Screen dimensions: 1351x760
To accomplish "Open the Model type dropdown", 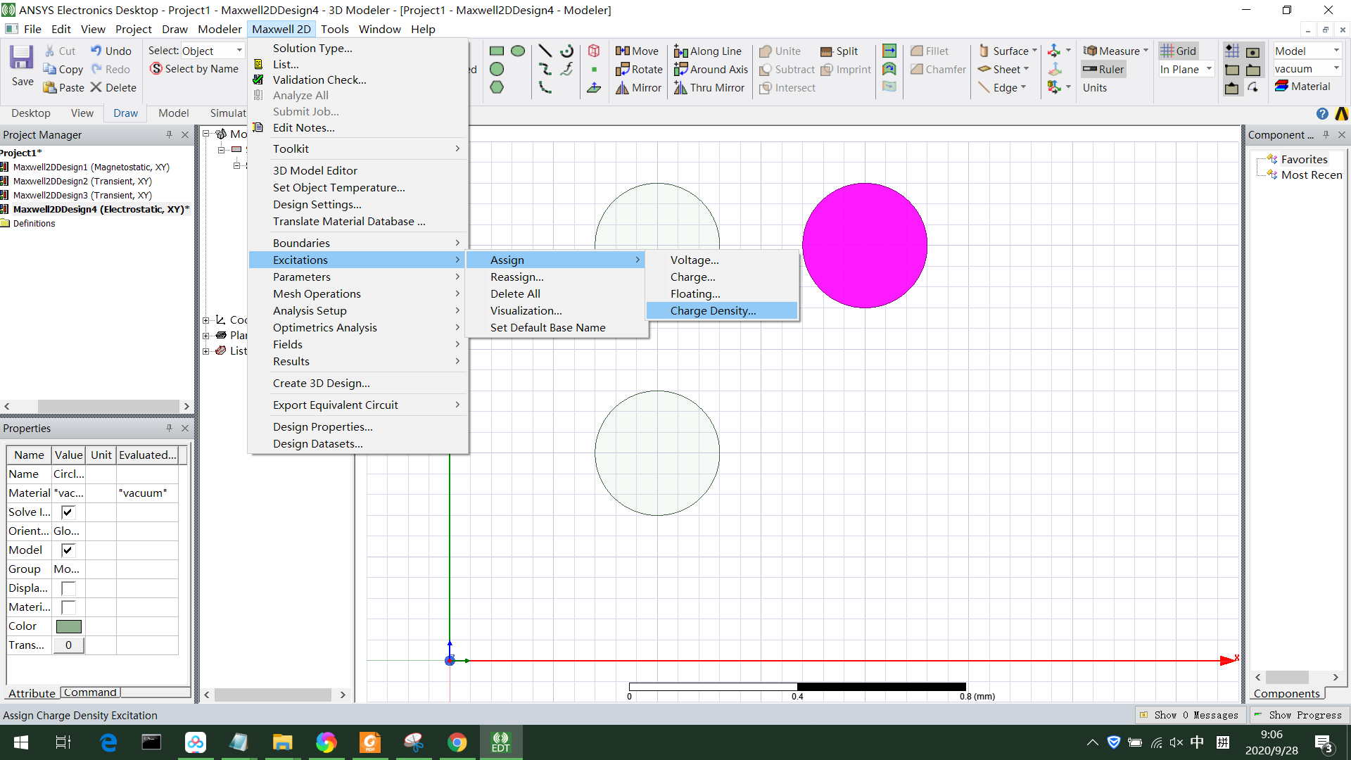I will coord(1307,51).
